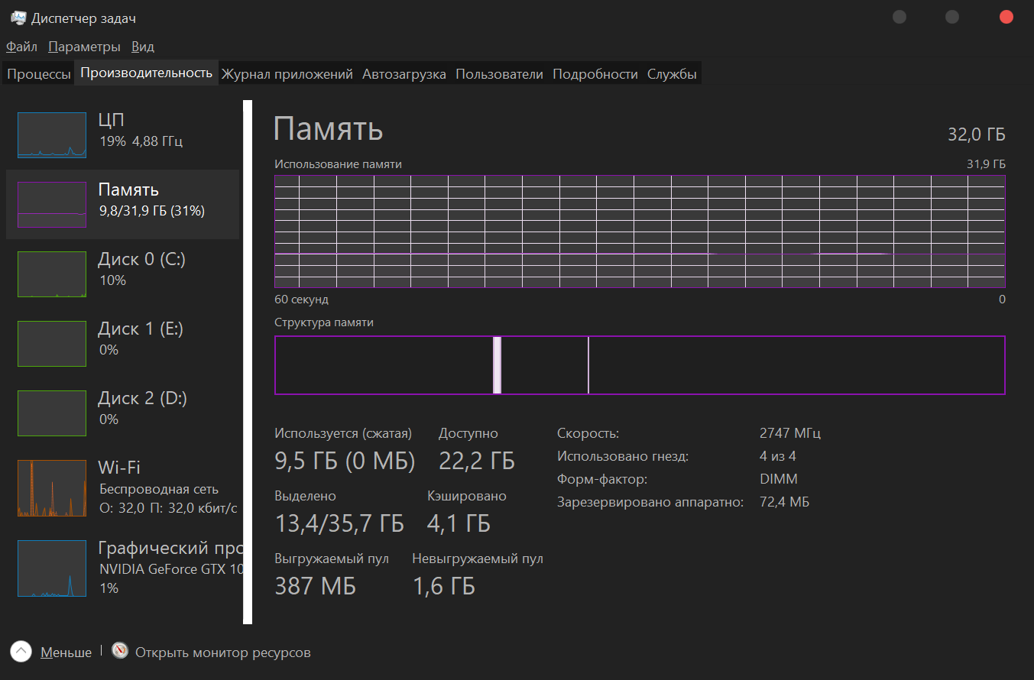This screenshot has height=680, width=1034.
Task: Open Диск 0 (C:) performance graph icon
Action: (x=51, y=274)
